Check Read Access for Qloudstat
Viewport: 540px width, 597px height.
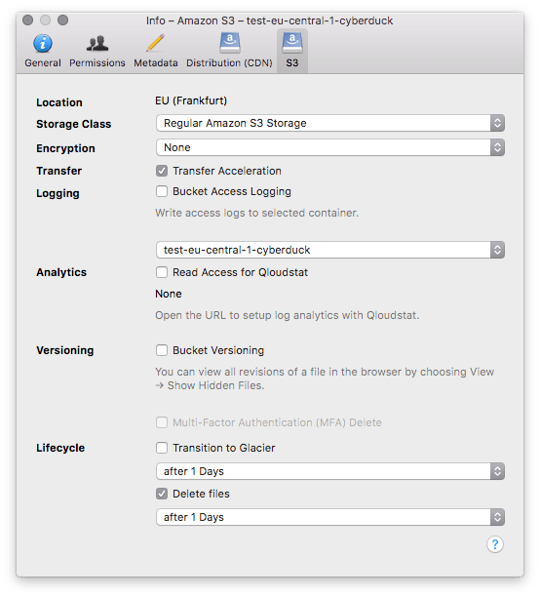click(162, 272)
